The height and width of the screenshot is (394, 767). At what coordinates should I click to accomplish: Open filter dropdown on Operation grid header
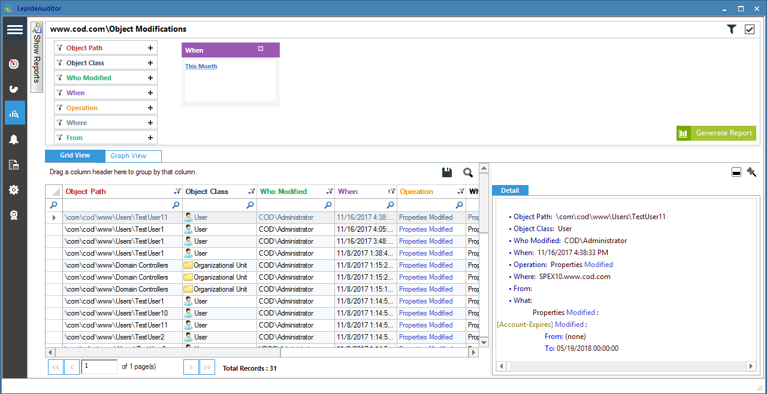pyautogui.click(x=461, y=192)
